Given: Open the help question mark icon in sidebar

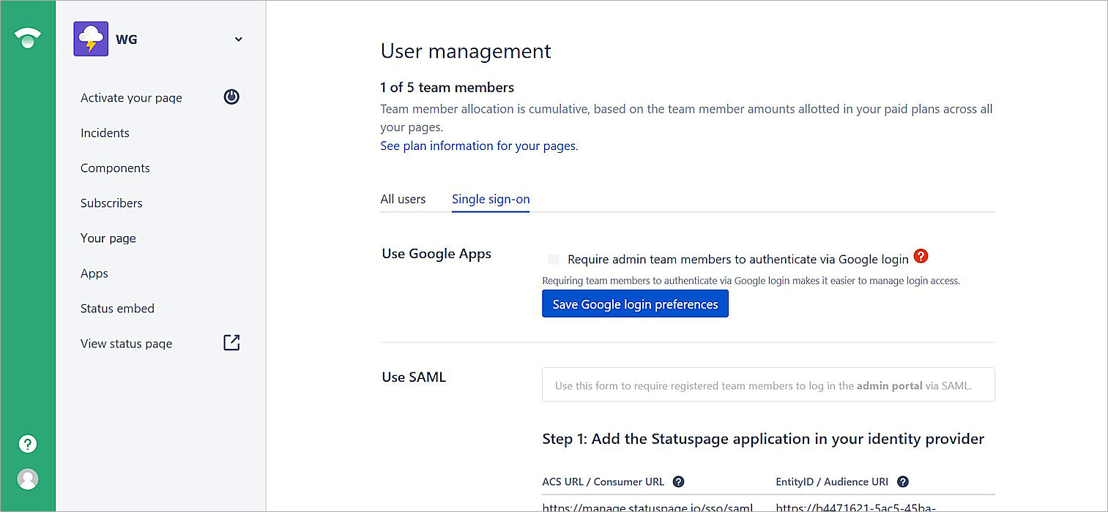Looking at the screenshot, I should (27, 444).
